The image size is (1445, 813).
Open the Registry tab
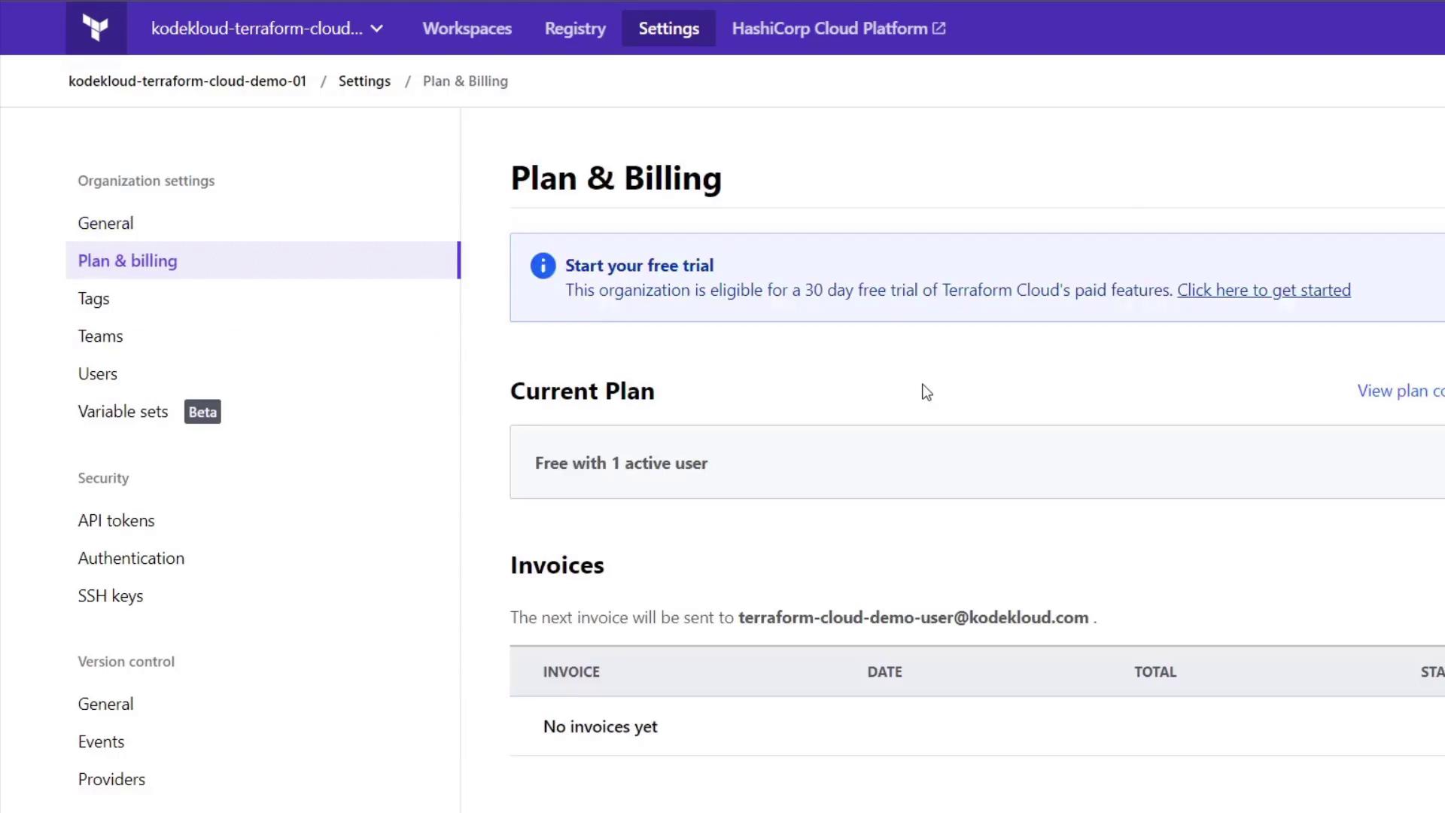(575, 28)
